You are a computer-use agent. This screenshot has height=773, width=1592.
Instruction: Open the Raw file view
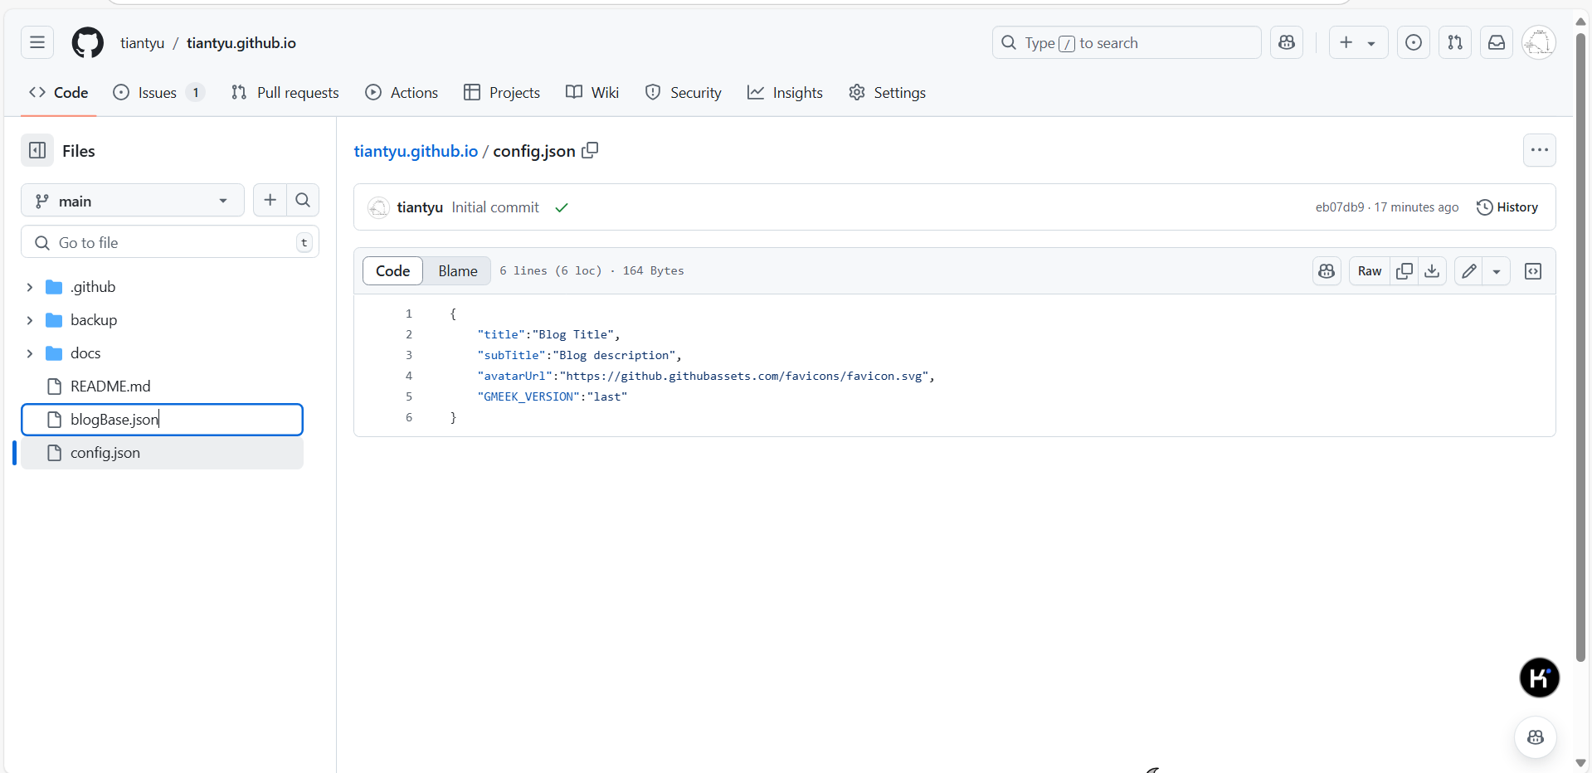1369,271
